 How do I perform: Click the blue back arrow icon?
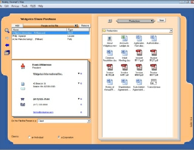click(7, 45)
